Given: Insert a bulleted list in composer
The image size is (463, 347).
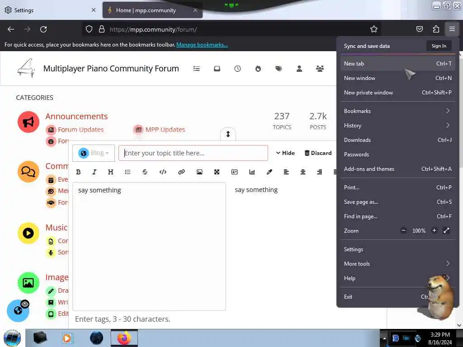Looking at the screenshot, I should [128, 172].
